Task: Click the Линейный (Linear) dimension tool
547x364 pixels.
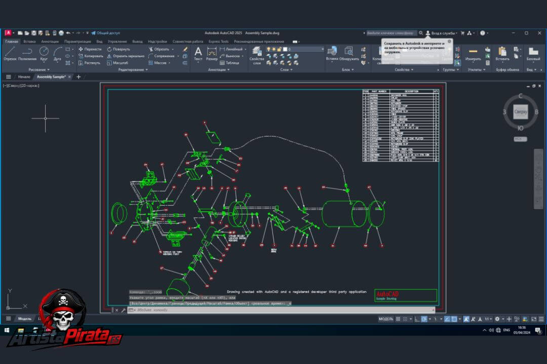Action: [x=230, y=49]
